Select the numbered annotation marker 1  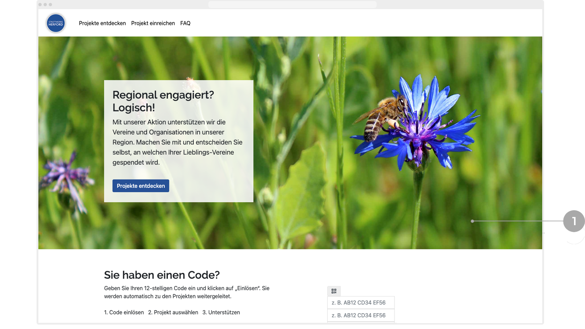[x=574, y=221]
